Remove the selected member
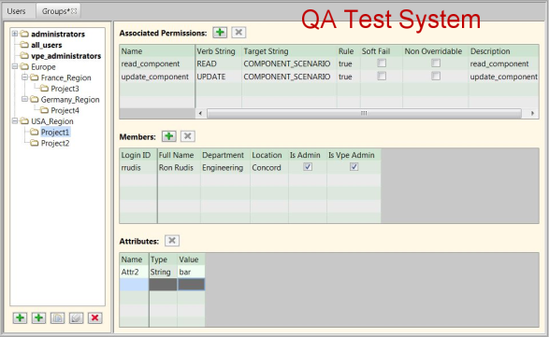549x337 pixels. point(188,136)
